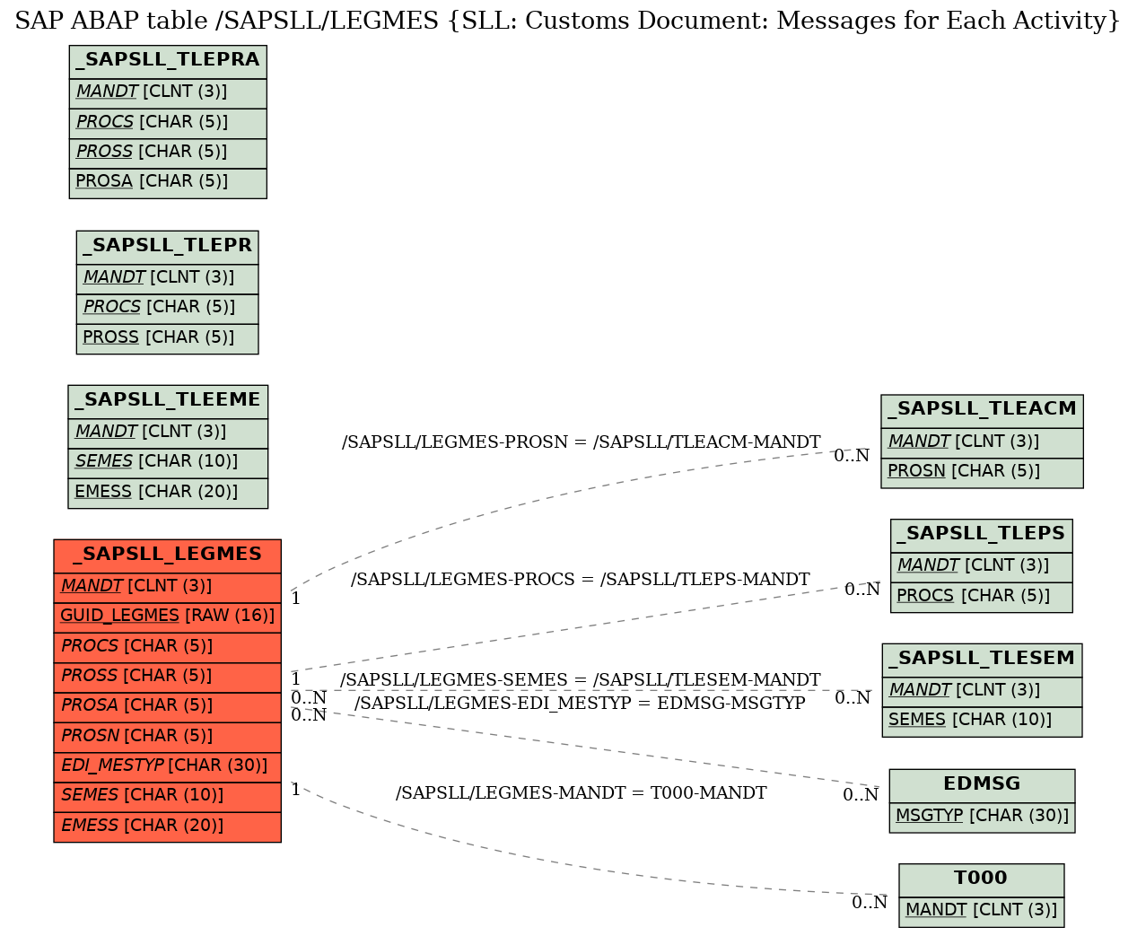Select GUID_LEGMES key field
This screenshot has width=1137, height=936.
coord(168,617)
